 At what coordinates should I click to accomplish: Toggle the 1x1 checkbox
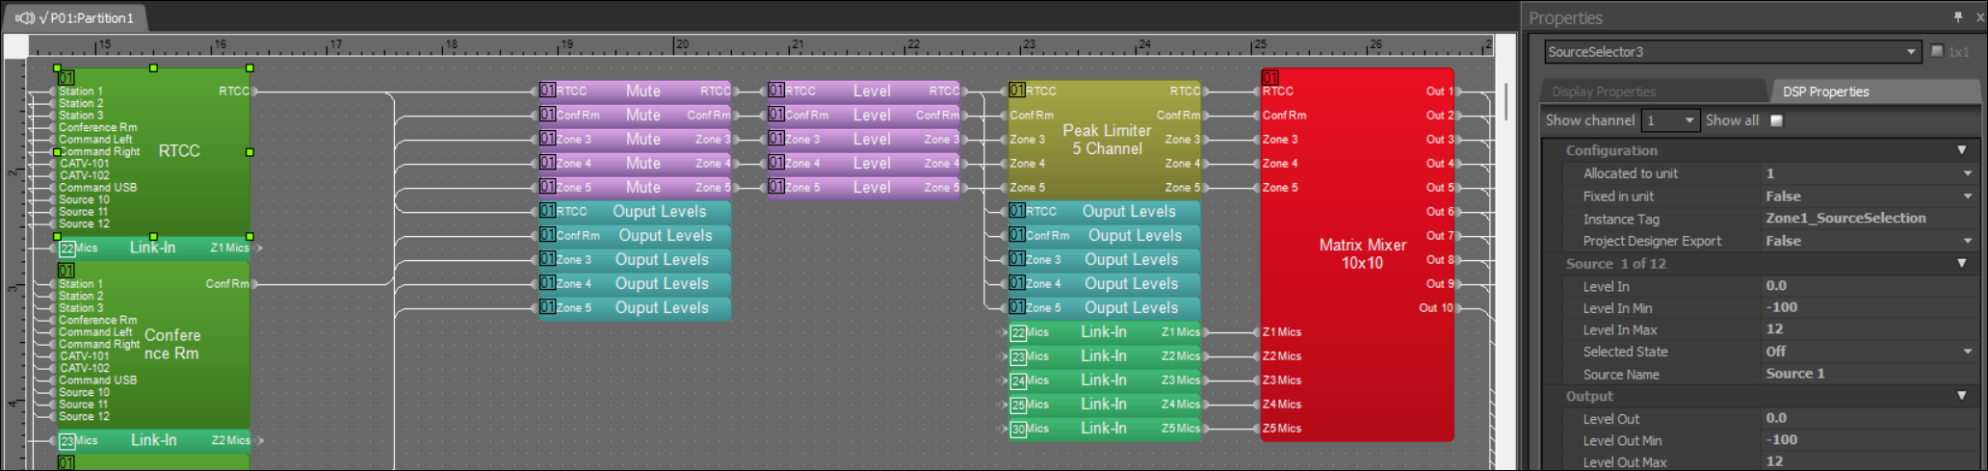1937,51
